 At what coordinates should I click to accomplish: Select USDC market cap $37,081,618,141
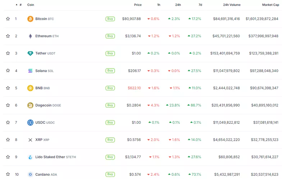266,123
